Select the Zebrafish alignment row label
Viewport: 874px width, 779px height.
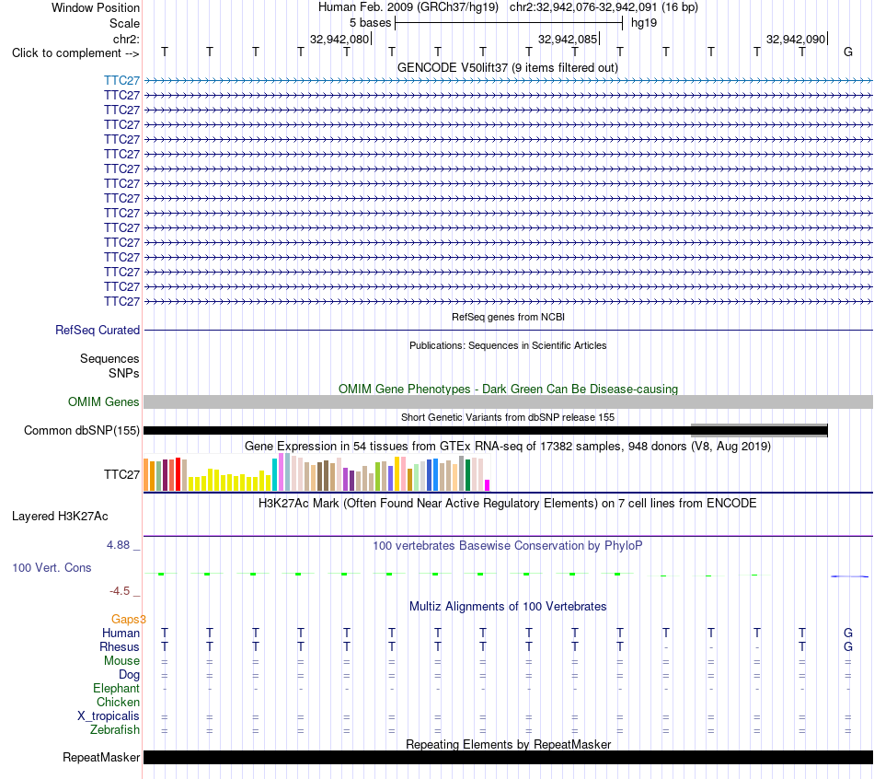115,730
